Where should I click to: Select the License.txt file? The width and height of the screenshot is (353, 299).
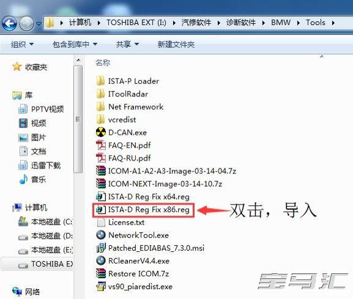[121, 222]
